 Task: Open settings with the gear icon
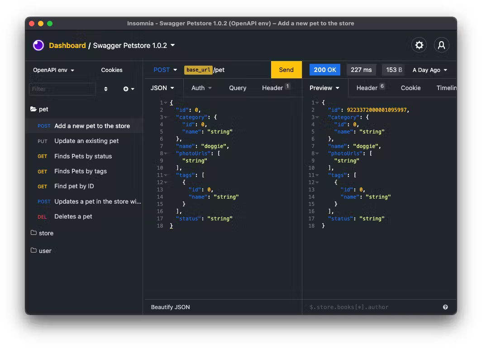419,45
